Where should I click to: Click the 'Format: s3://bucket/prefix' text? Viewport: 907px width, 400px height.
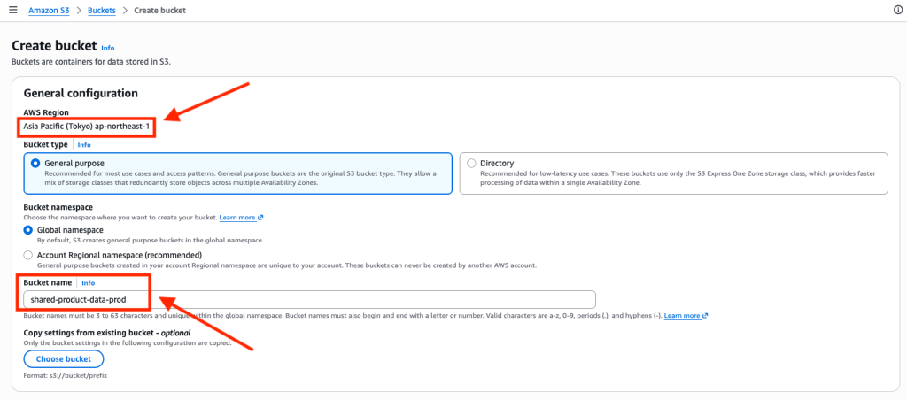coord(66,375)
